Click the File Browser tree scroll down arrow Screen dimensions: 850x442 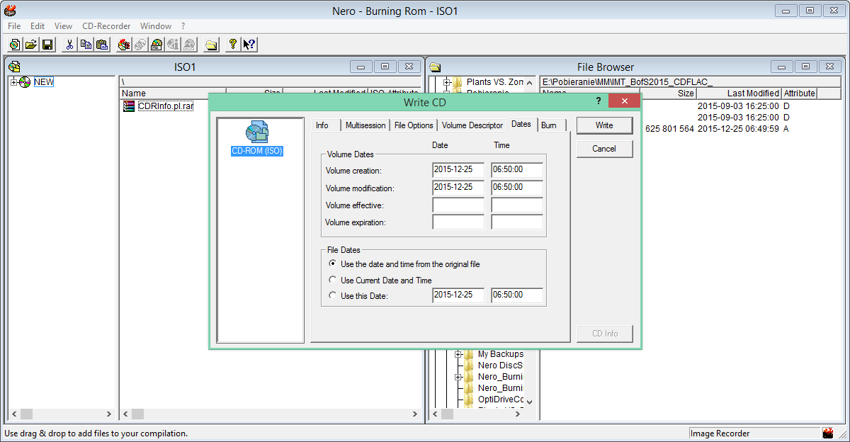(x=529, y=402)
